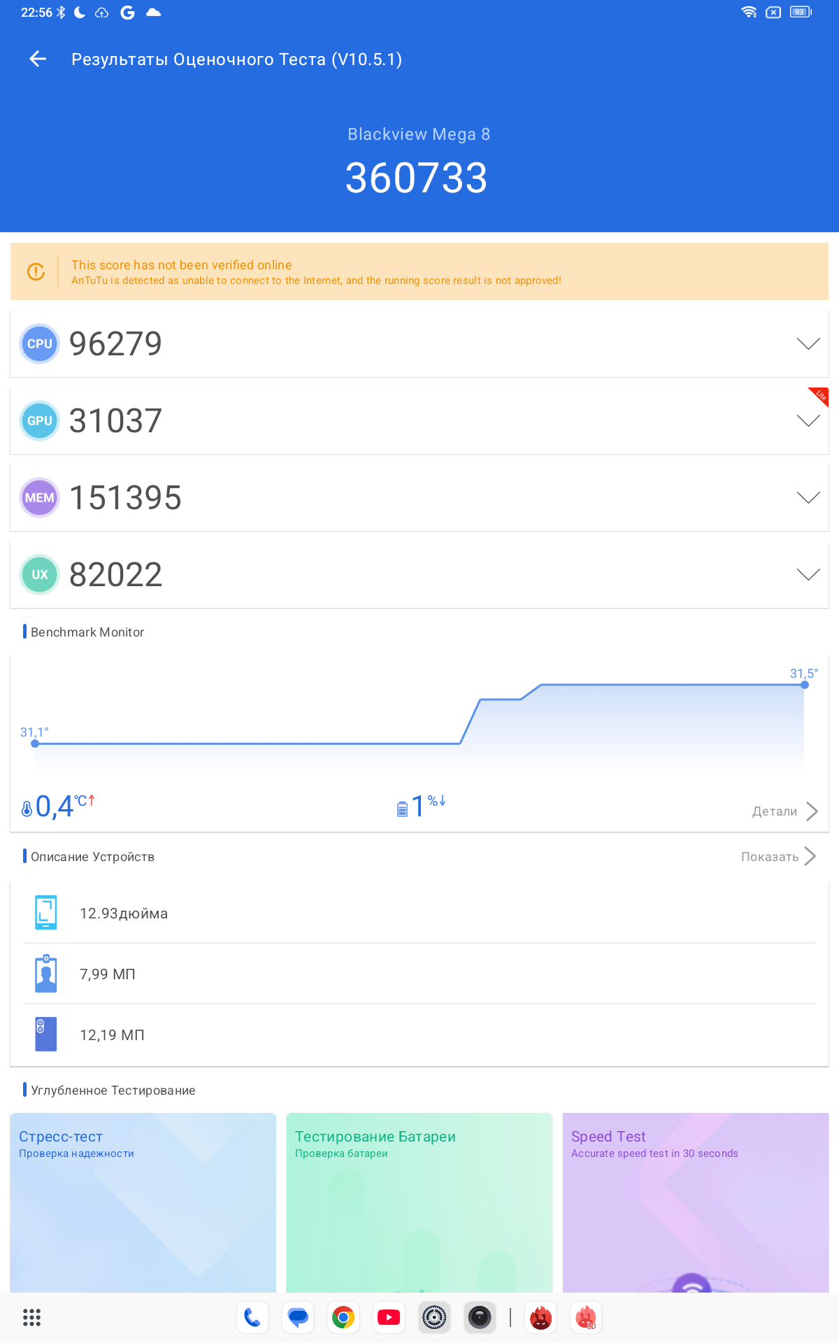839x1343 pixels.
Task: Tap Показать to show device description
Action: (x=778, y=857)
